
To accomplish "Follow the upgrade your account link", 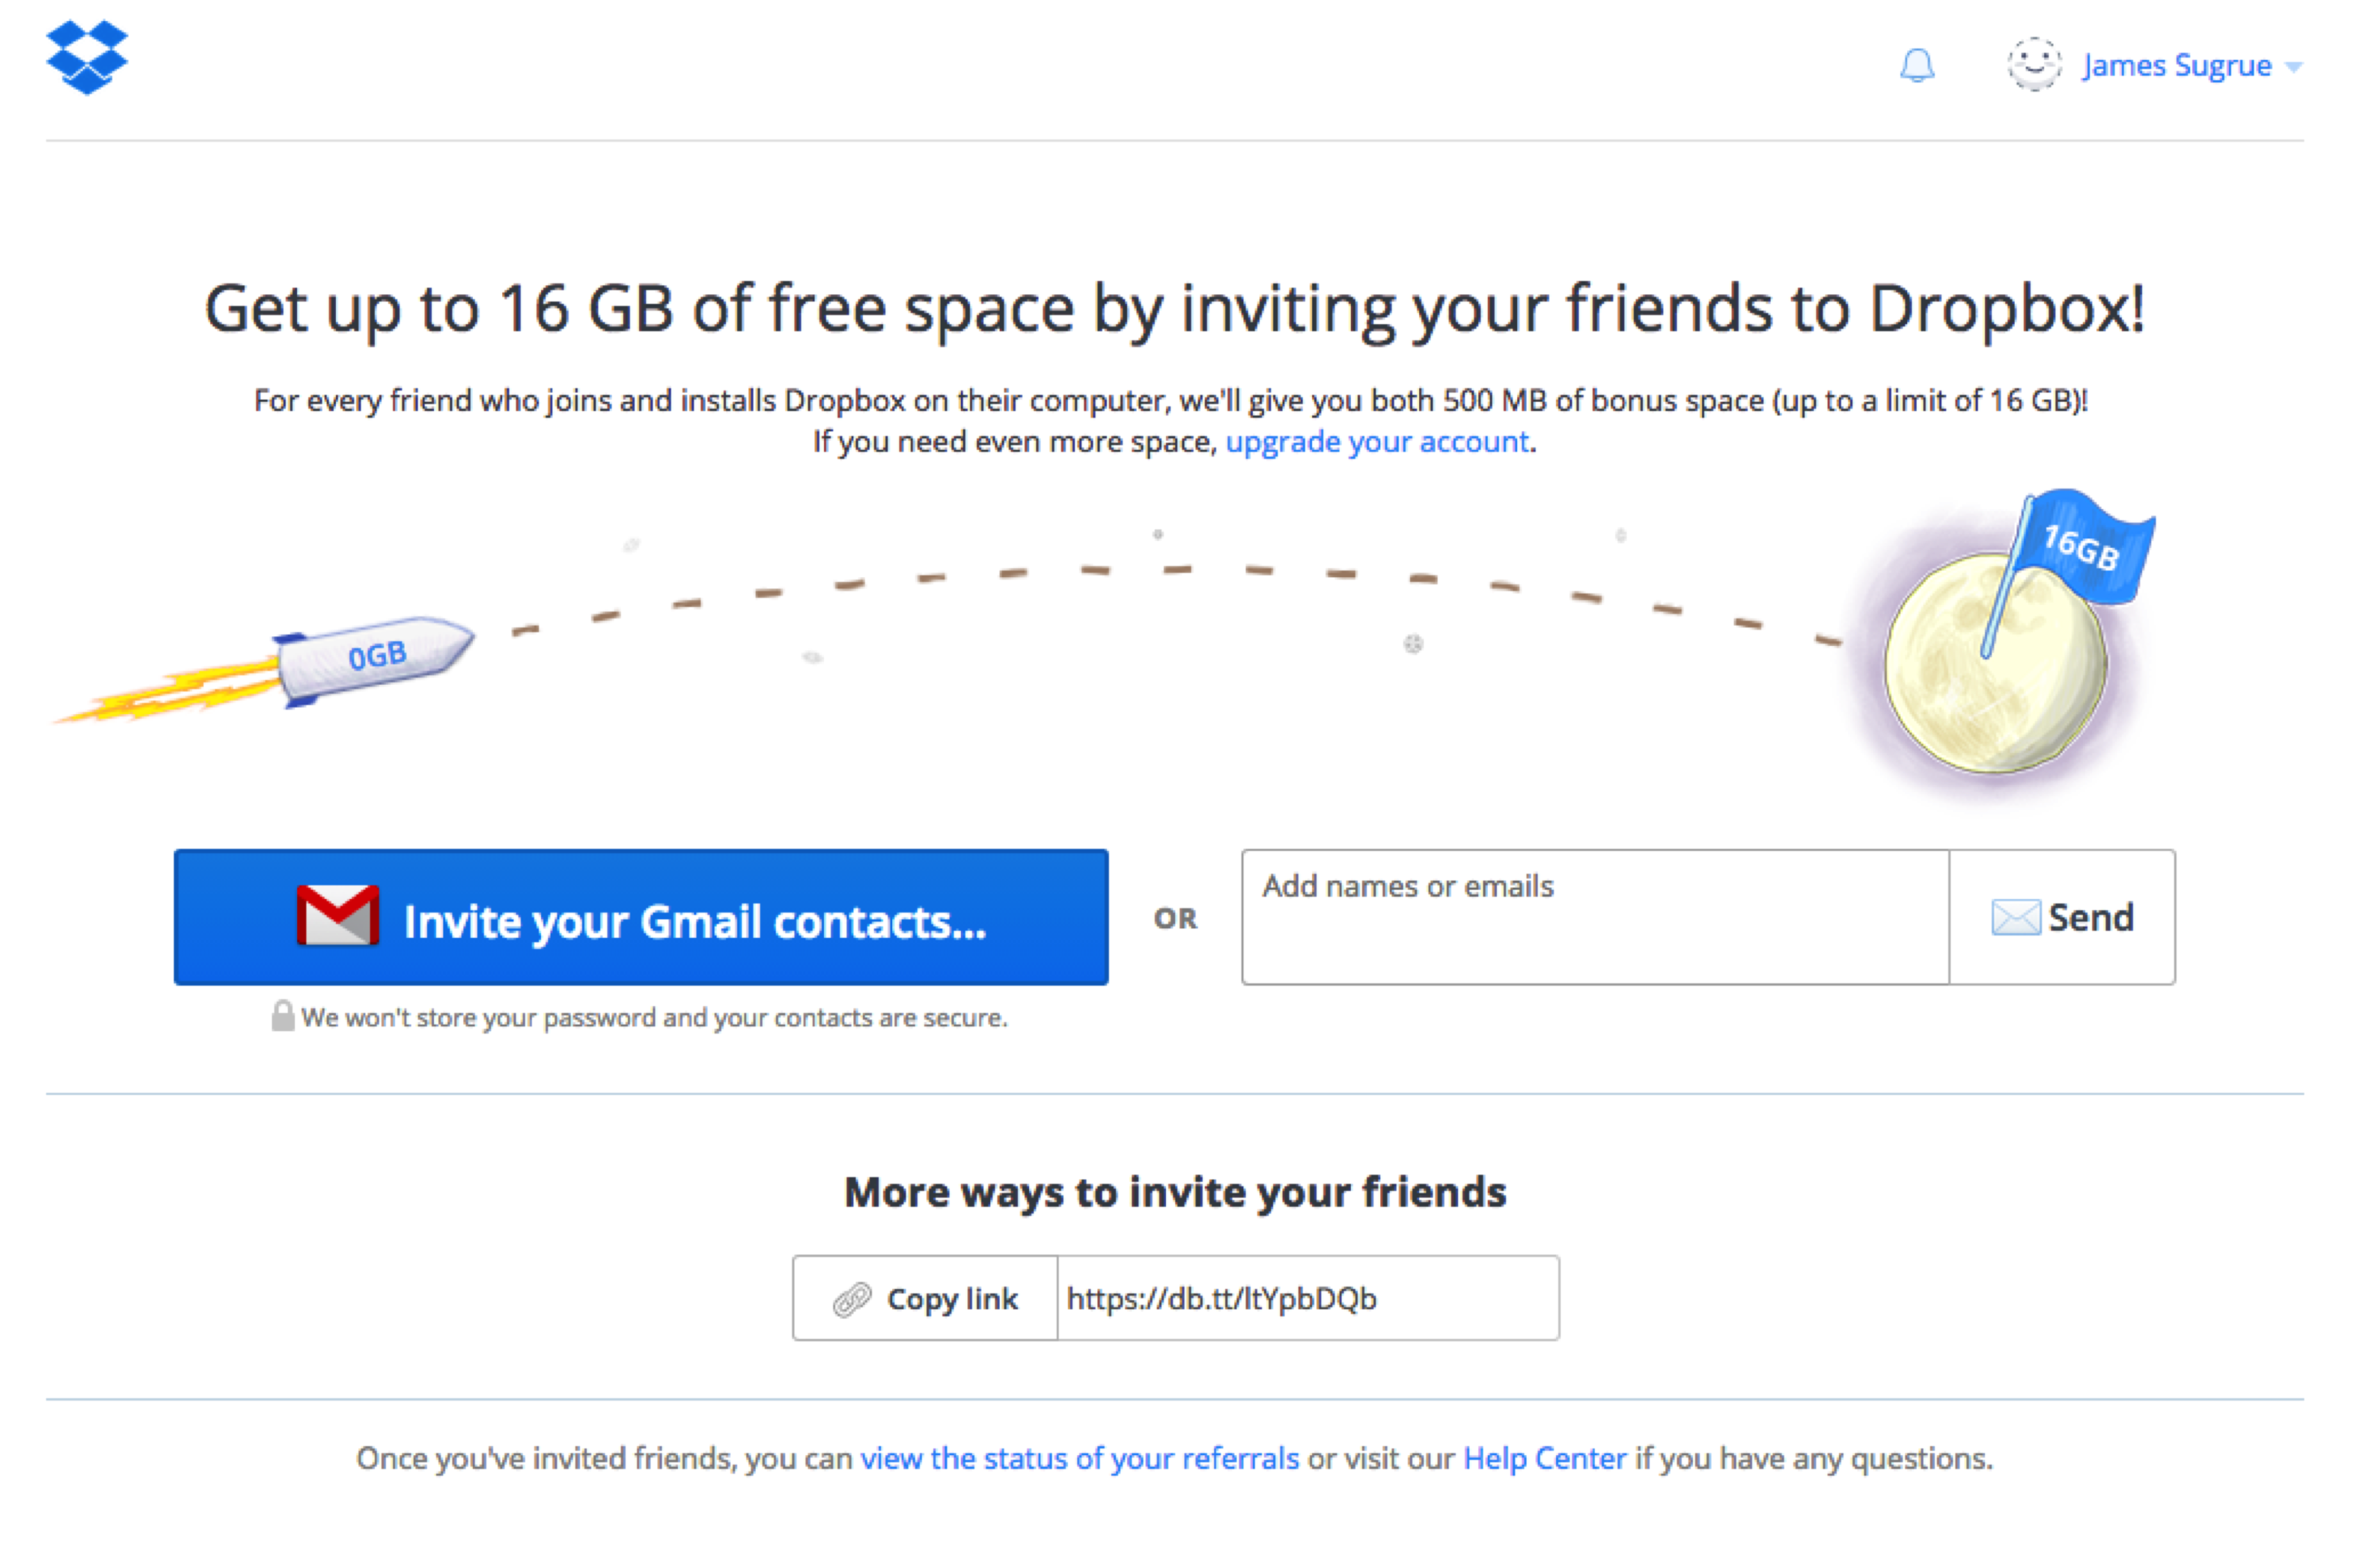I will point(1377,442).
